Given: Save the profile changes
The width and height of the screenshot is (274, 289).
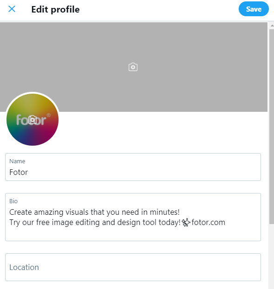Looking at the screenshot, I should coord(254,9).
